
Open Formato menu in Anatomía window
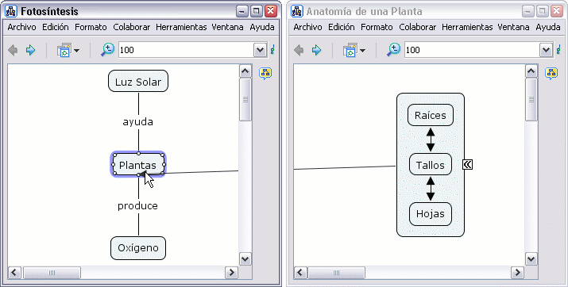[x=377, y=27]
